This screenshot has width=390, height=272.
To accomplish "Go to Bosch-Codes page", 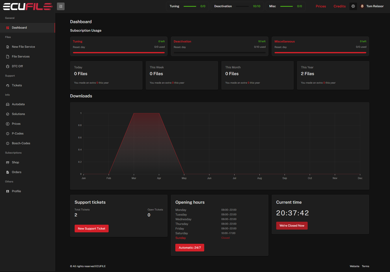I will pyautogui.click(x=21, y=143).
